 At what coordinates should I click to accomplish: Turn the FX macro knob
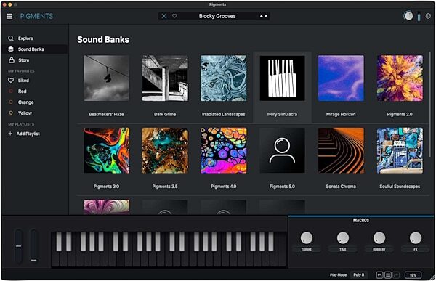coord(416,238)
